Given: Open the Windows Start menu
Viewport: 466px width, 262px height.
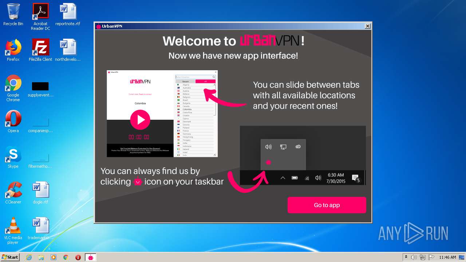Looking at the screenshot, I should pyautogui.click(x=10, y=257).
